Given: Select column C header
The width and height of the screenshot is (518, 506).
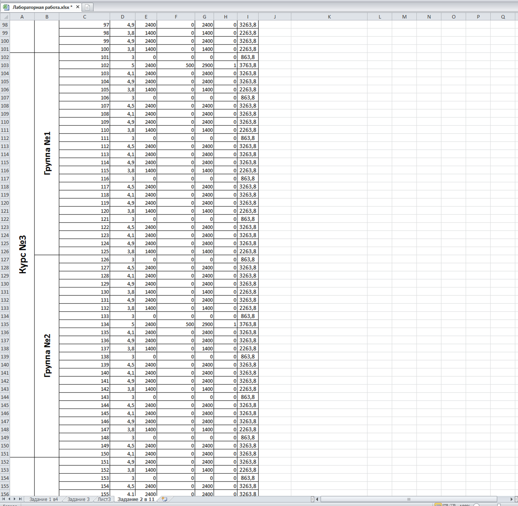Looking at the screenshot, I should coord(85,17).
